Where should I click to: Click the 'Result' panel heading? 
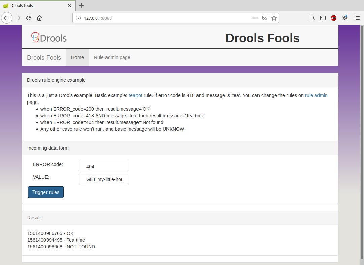(x=180, y=218)
